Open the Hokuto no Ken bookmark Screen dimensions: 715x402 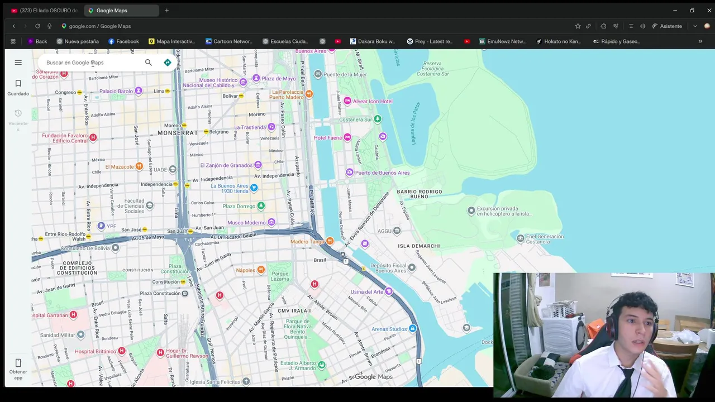click(559, 41)
